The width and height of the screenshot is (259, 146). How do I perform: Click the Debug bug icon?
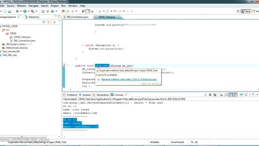[x=17, y=11]
